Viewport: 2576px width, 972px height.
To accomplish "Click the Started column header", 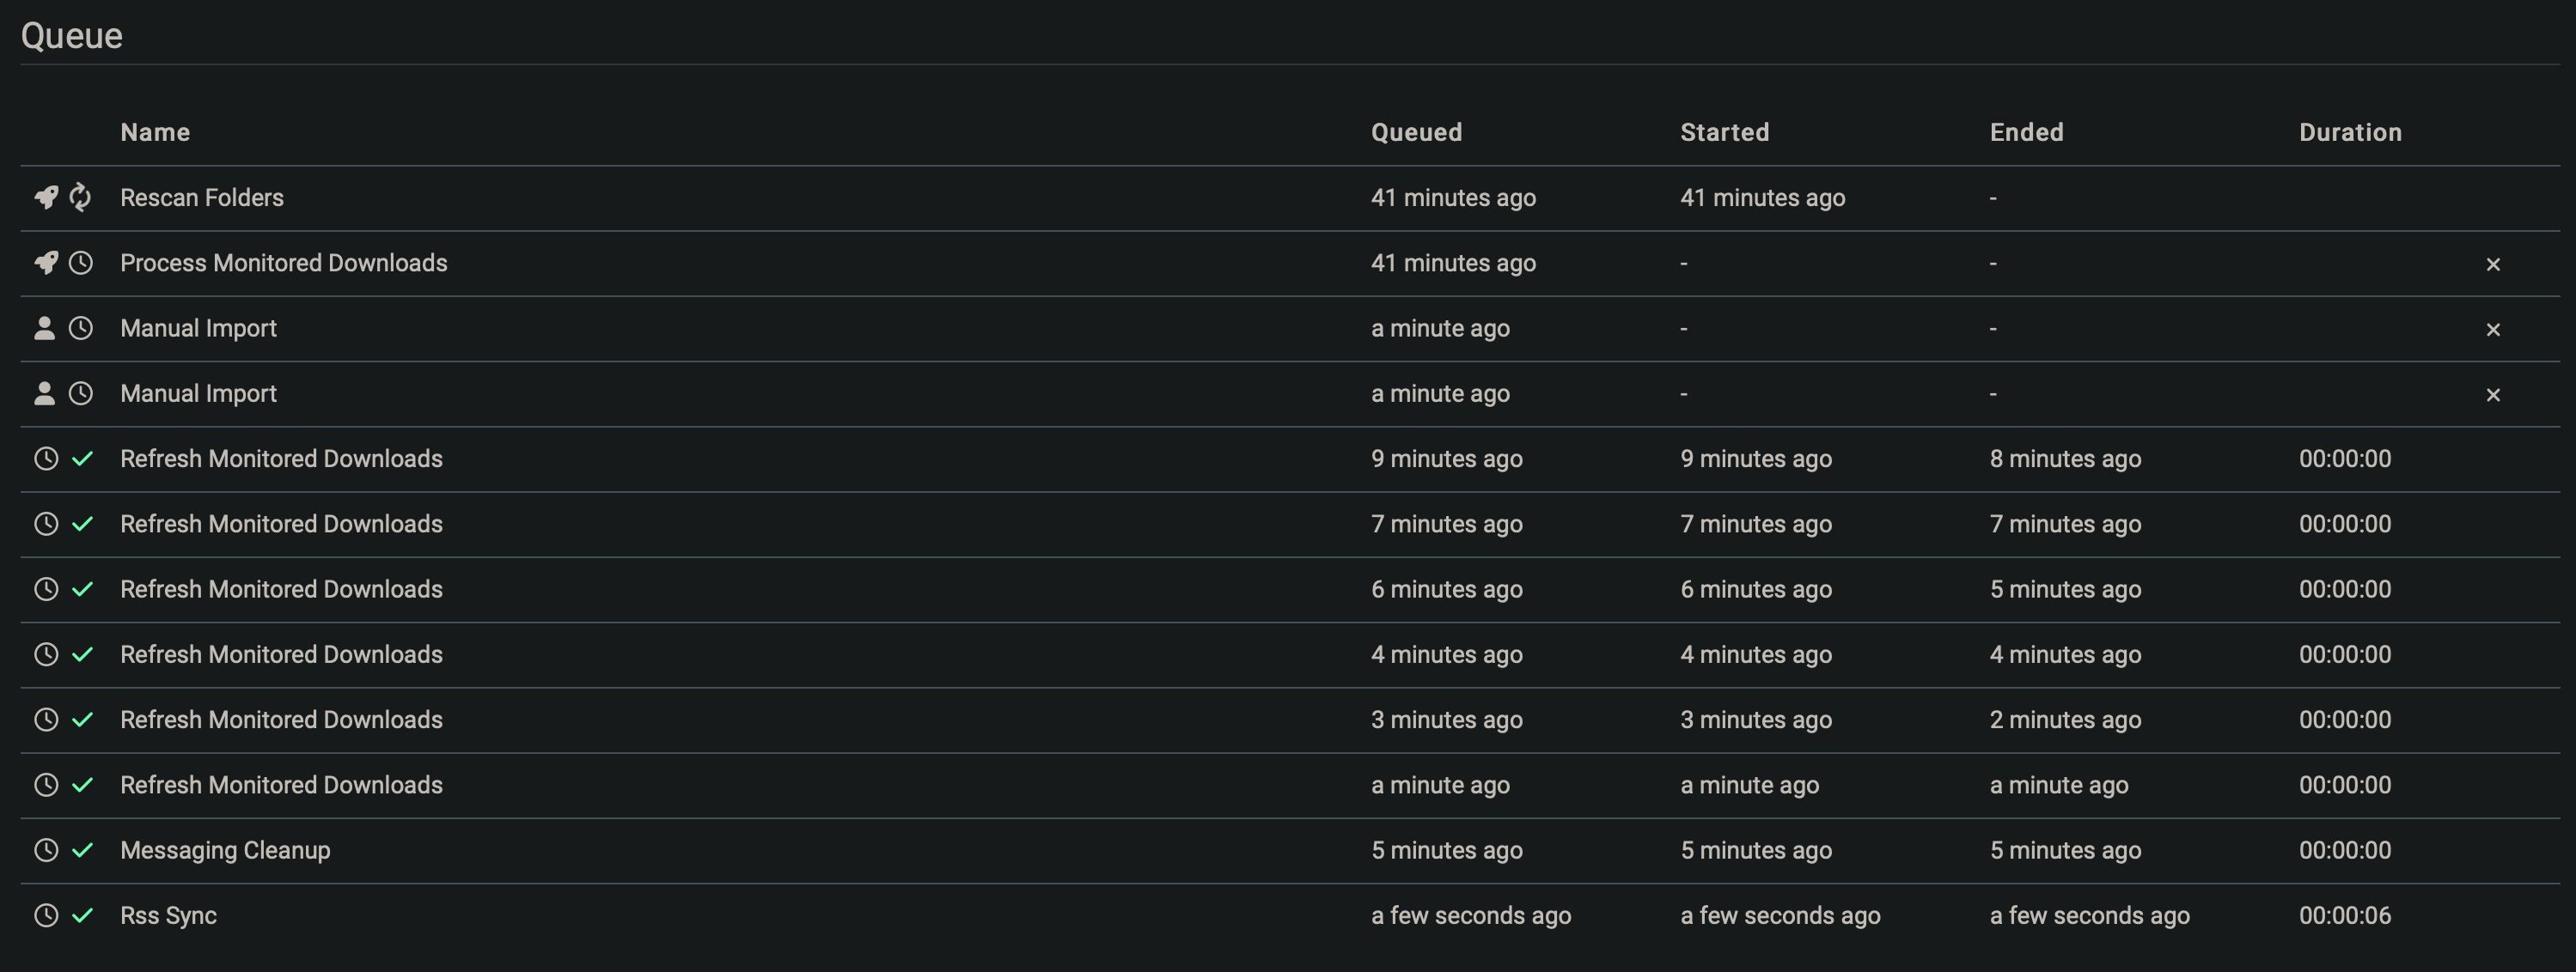I will [1724, 131].
